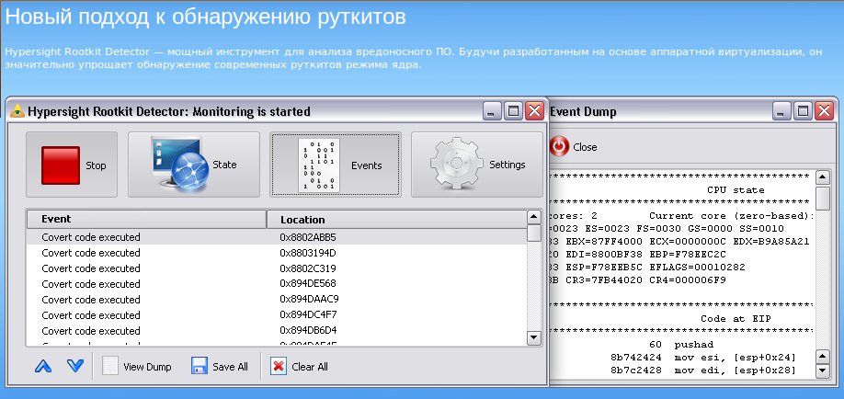The height and width of the screenshot is (399, 844).
Task: Sort by the Event column header
Action: 145,220
